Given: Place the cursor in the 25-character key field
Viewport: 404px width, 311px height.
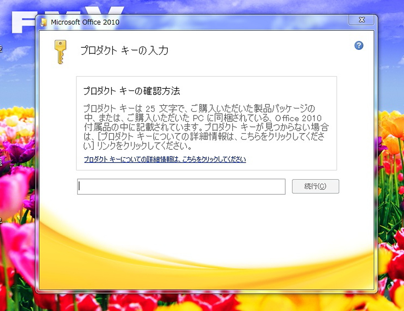Looking at the screenshot, I should point(181,186).
